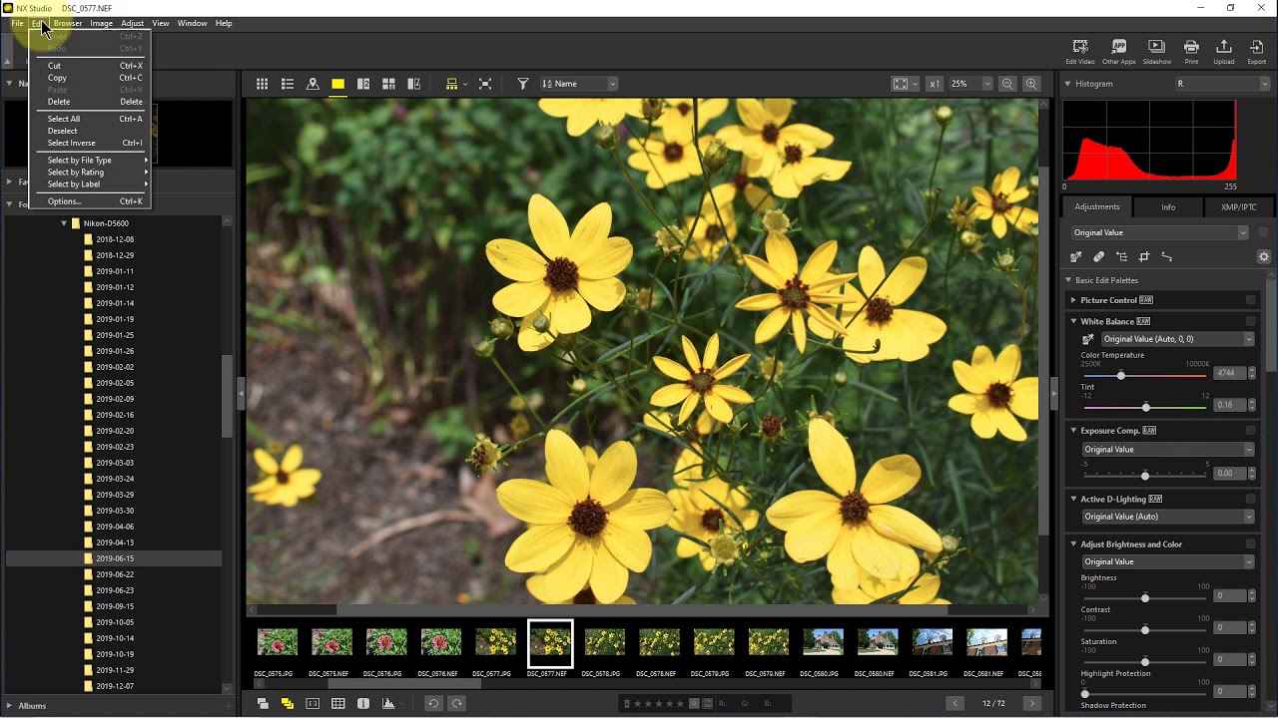Screen dimensions: 1278x718
Task: Toggle full screen view
Action: (485, 84)
